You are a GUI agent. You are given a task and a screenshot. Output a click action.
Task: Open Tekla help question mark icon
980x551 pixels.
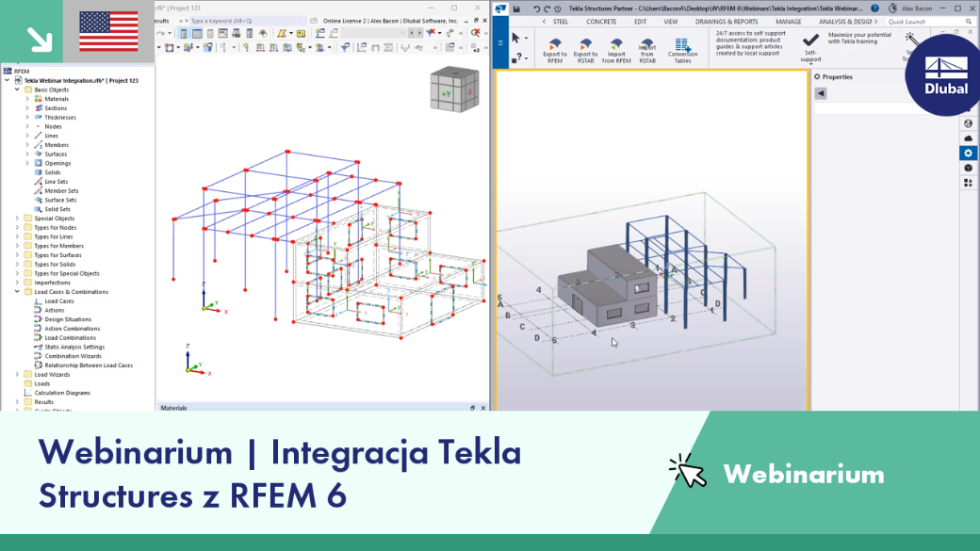(874, 8)
